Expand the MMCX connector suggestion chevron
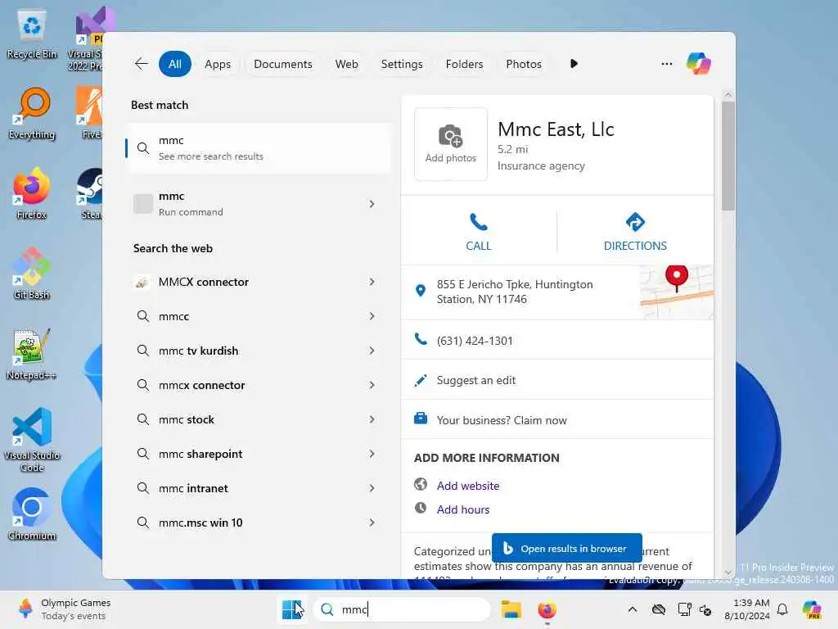838x629 pixels. [x=372, y=282]
